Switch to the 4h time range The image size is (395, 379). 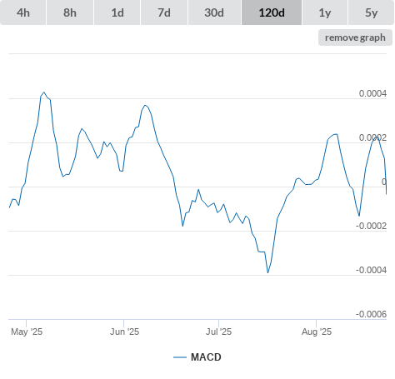click(23, 12)
